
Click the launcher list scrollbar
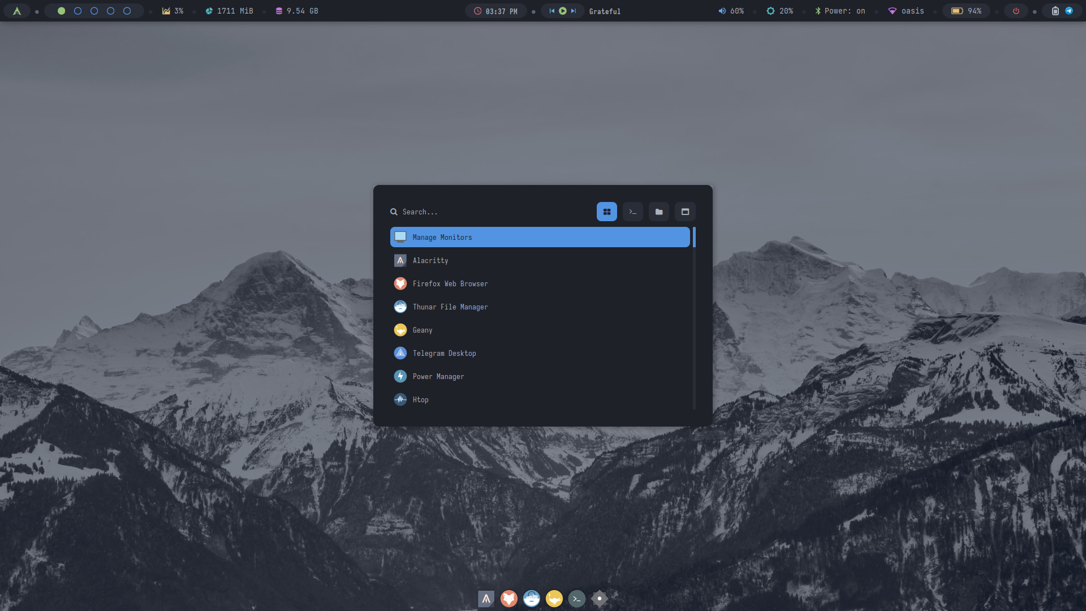point(694,238)
